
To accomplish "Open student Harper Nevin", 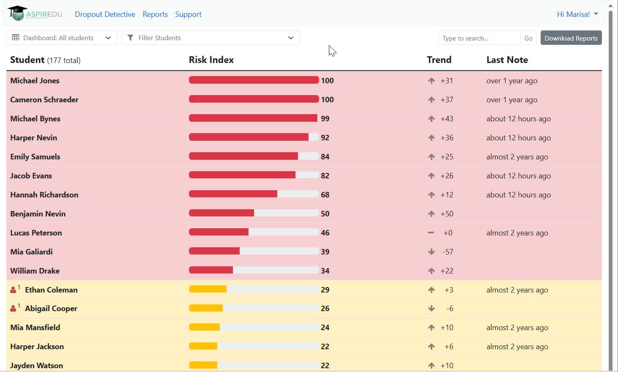I will coord(33,137).
